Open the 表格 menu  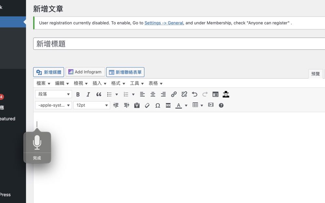tap(155, 83)
